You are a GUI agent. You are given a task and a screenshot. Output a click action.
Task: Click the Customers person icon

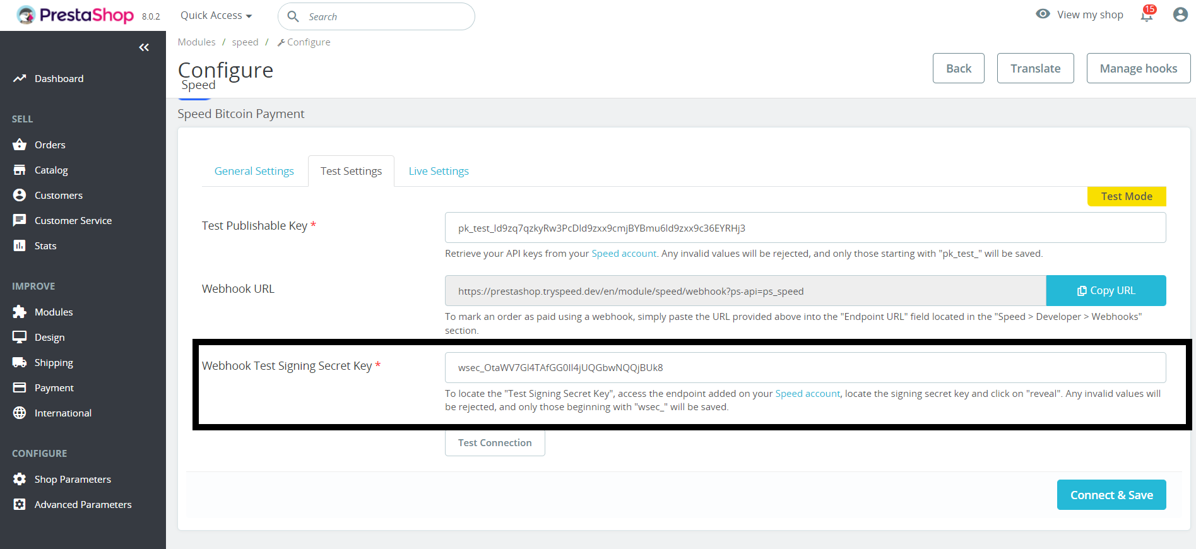(x=20, y=195)
